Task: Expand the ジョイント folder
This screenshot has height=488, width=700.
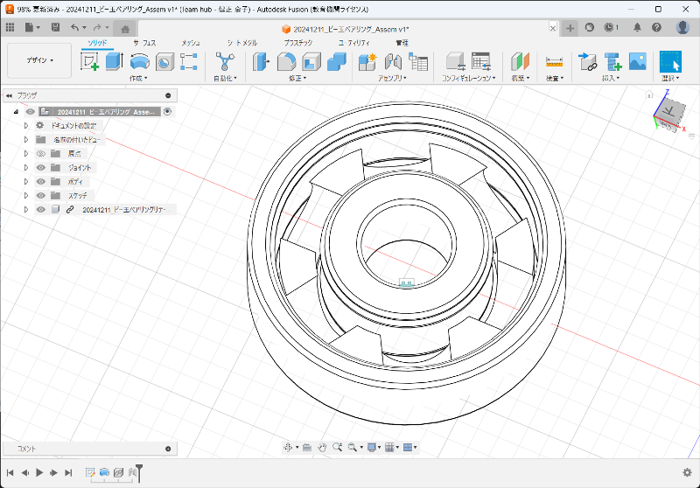Action: click(26, 168)
